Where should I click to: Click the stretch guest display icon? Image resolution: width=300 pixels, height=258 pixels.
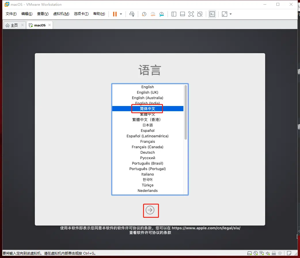click(225, 14)
